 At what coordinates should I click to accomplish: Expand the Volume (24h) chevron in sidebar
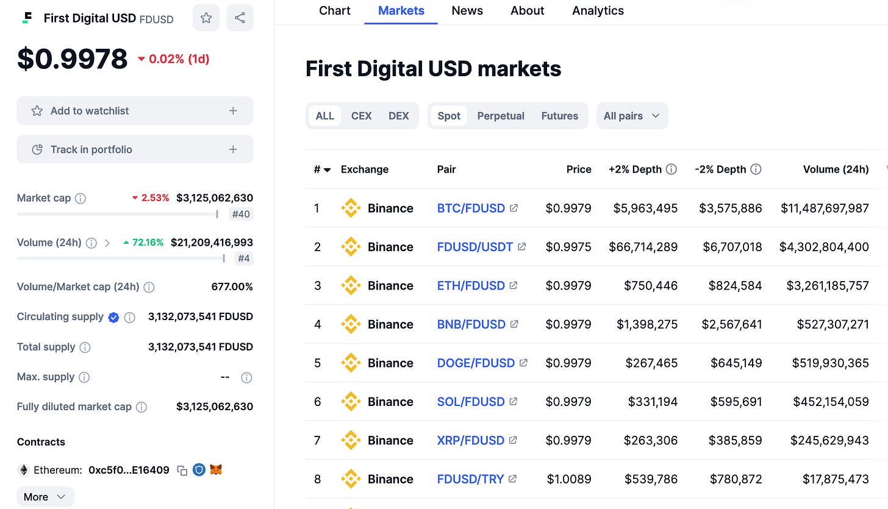click(x=107, y=243)
